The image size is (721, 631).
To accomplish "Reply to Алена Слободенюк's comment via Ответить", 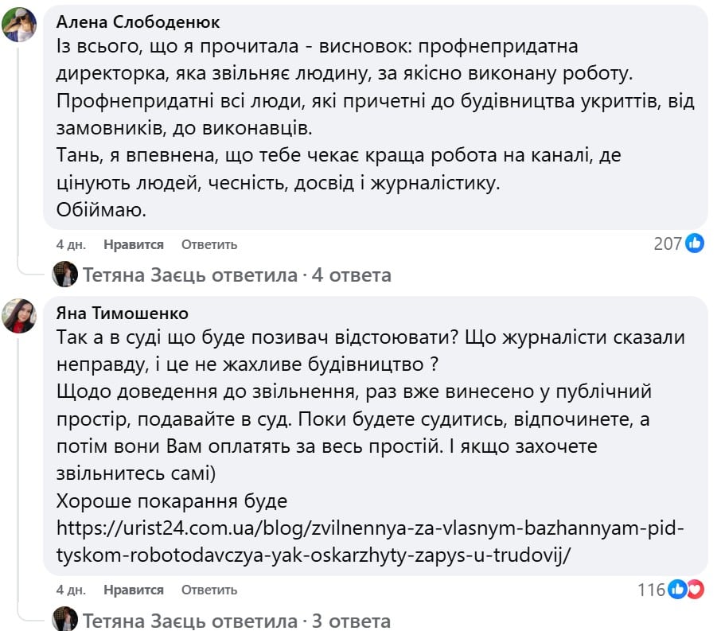I will pos(209,244).
